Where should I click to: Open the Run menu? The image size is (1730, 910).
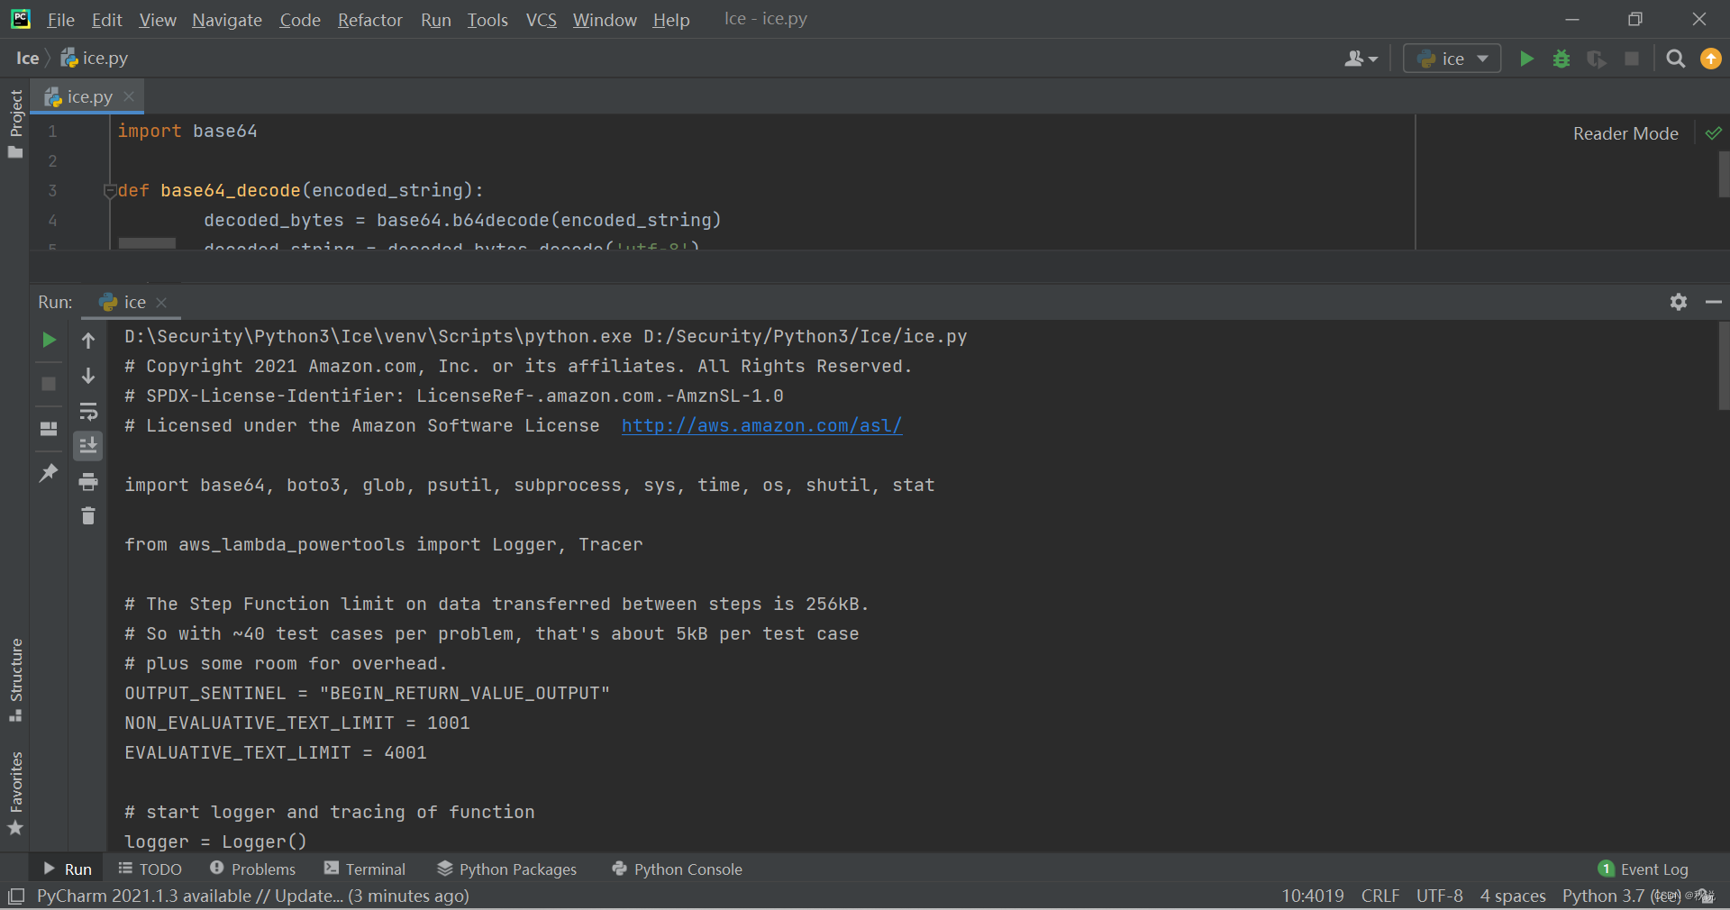click(x=436, y=20)
